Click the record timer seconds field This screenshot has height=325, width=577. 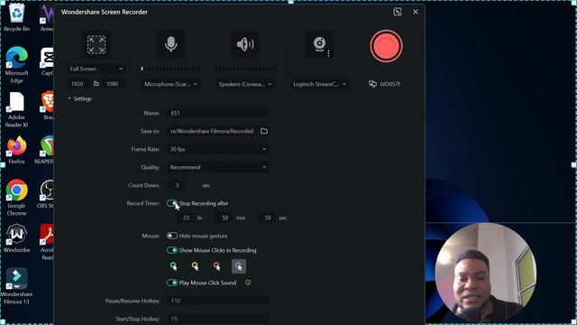point(268,218)
